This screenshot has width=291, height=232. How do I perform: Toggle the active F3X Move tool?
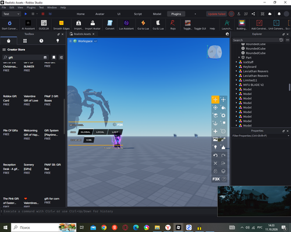coord(215,100)
